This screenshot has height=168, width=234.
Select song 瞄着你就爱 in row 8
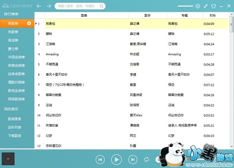coord(53,95)
